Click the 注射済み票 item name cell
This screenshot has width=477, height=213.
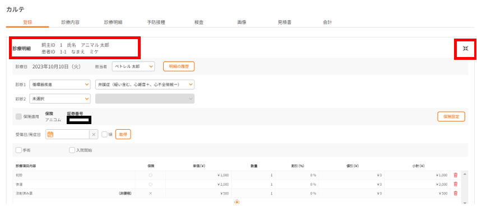74,193
